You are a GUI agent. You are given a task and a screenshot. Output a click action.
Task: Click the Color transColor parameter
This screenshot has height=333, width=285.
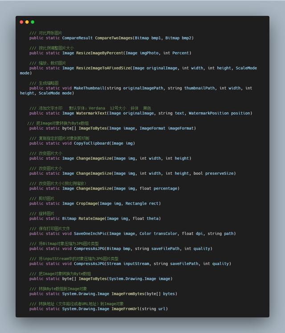[158, 234]
